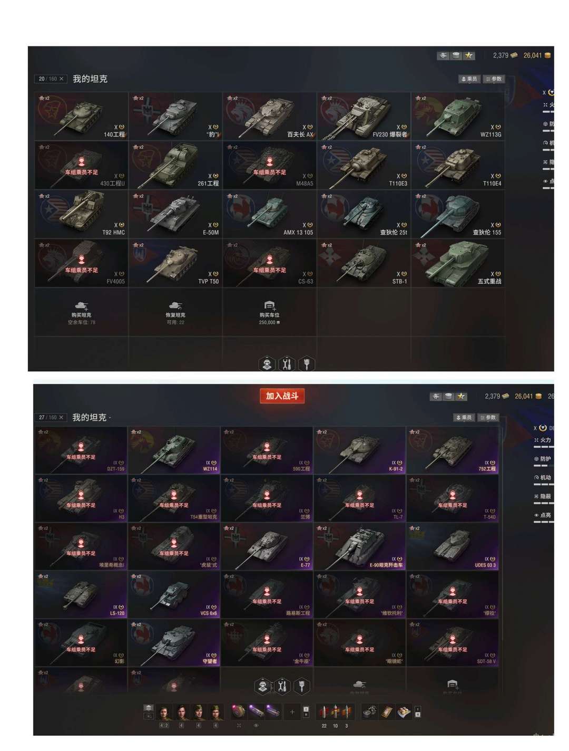Open the barracks building icon beside crew
The width and height of the screenshot is (569, 751).
pyautogui.click(x=149, y=708)
